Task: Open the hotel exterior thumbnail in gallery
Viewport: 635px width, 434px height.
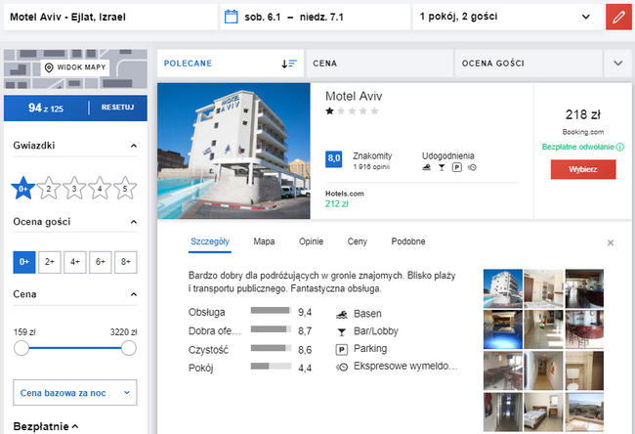Action: [x=502, y=288]
